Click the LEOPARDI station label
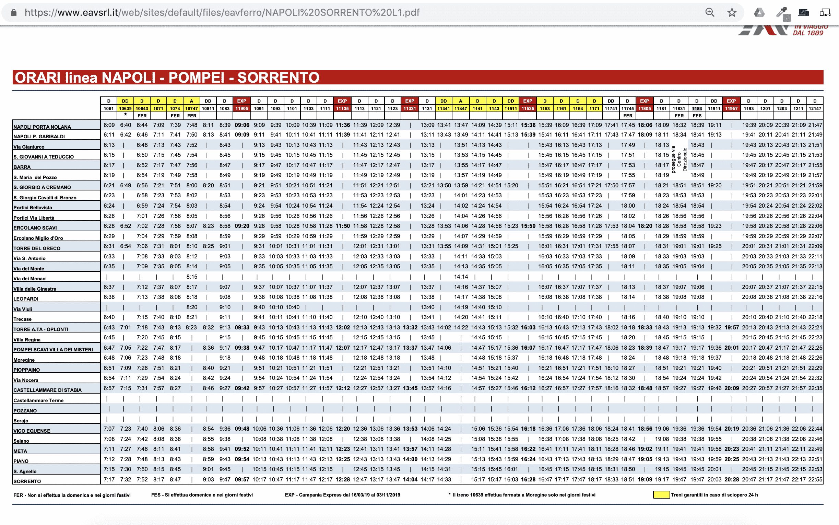This screenshot has width=839, height=525. pyautogui.click(x=26, y=299)
